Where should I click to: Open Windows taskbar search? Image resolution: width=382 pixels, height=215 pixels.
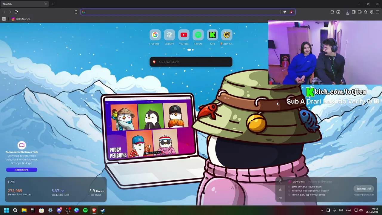point(15,210)
